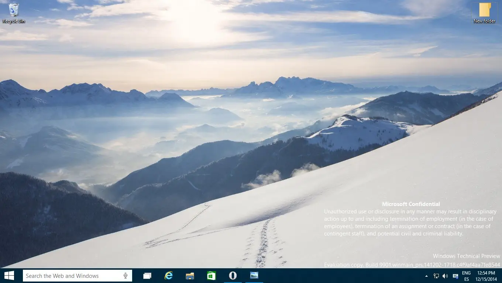Open the Start menu
The width and height of the screenshot is (502, 283).
[8, 275]
